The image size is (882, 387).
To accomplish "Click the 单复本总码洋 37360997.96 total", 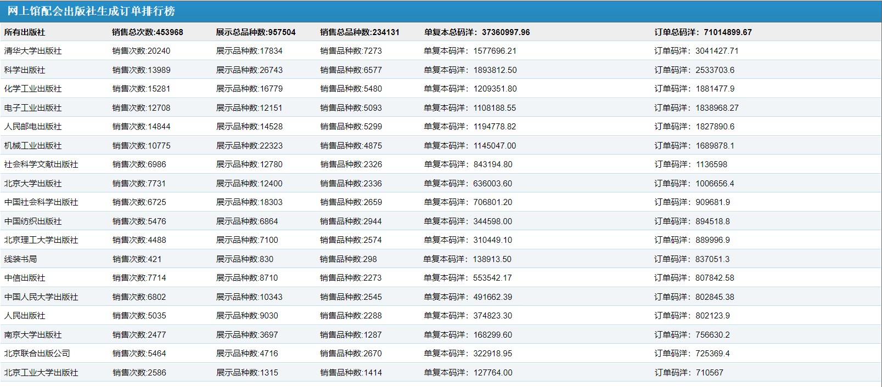I will (x=476, y=32).
